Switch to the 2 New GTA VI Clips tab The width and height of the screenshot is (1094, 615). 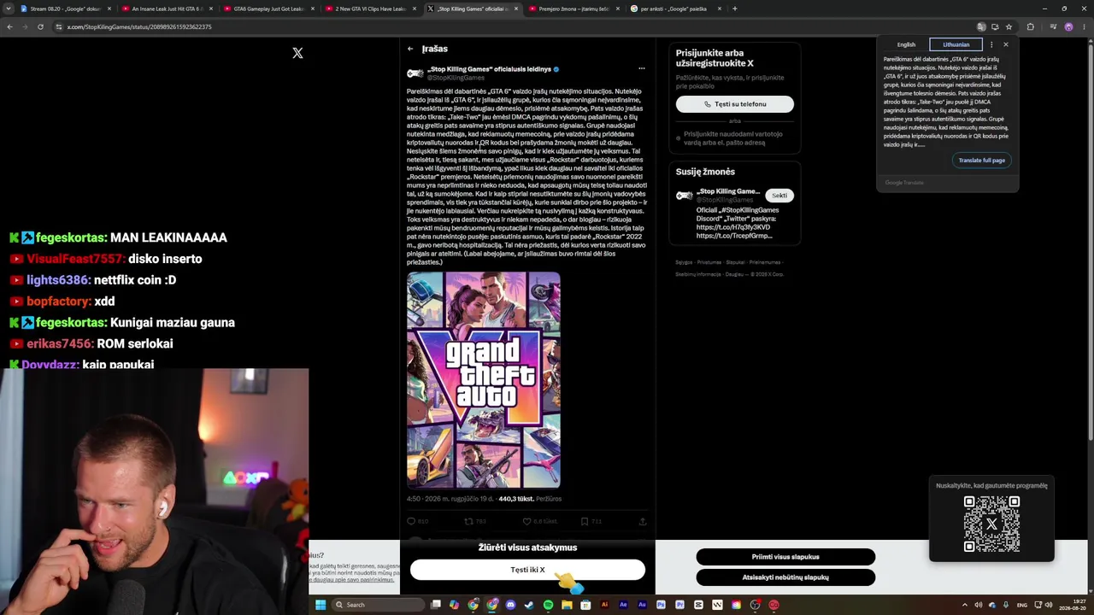370,9
